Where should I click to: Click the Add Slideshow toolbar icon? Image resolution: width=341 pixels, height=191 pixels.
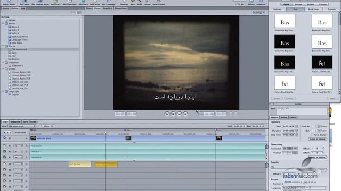[70, 2]
